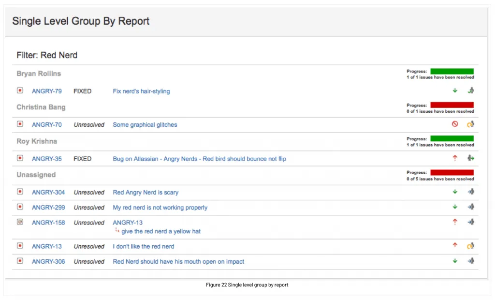Image resolution: width=495 pixels, height=300 pixels.
Task: Click Christina Bang red progress bar
Action: tap(452, 105)
